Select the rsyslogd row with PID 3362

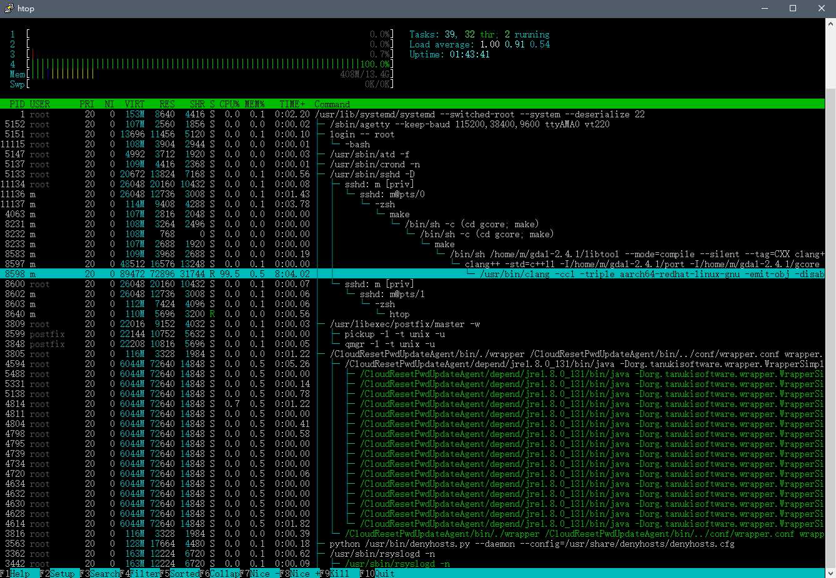[412, 554]
